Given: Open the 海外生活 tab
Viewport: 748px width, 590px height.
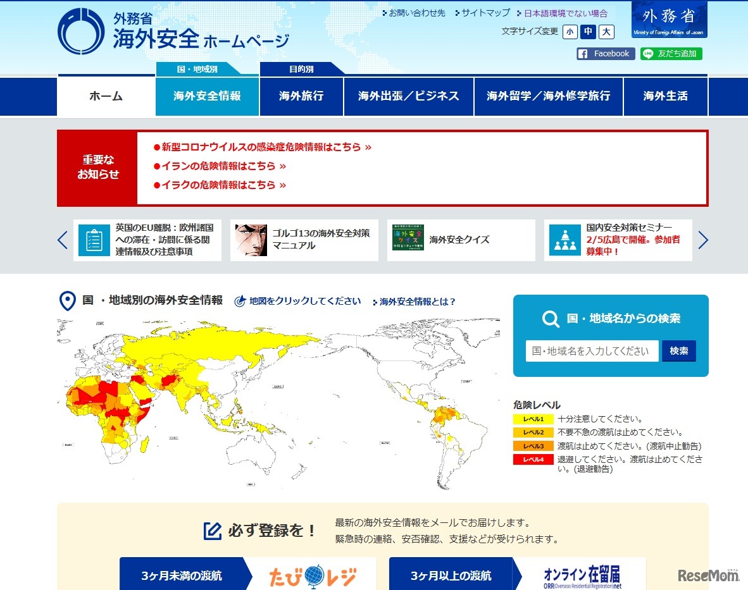Looking at the screenshot, I should 665,96.
